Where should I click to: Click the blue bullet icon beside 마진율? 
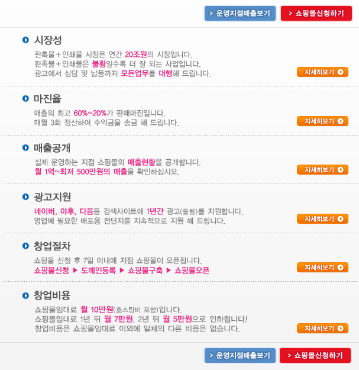click(25, 98)
